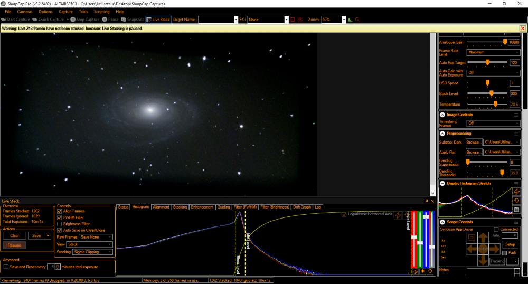Click the Setup button in Scope Controls
The width and height of the screenshot is (528, 284).
pos(510,244)
